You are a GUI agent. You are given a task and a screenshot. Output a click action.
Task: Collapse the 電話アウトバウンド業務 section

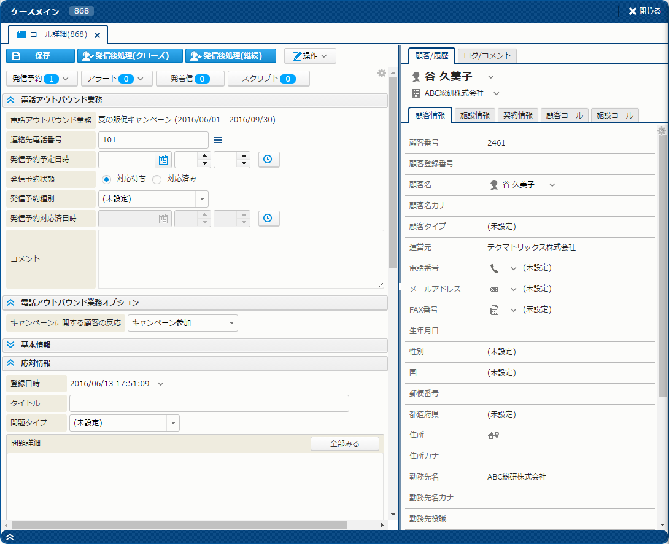(x=11, y=99)
